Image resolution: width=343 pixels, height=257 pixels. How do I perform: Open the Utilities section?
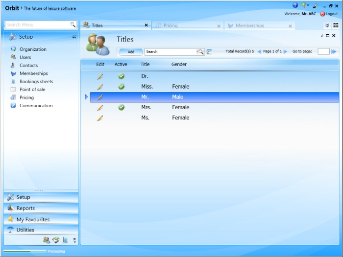click(x=41, y=230)
